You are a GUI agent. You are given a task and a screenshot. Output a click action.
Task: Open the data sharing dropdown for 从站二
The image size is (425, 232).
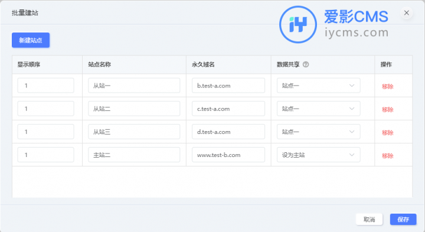(319, 109)
